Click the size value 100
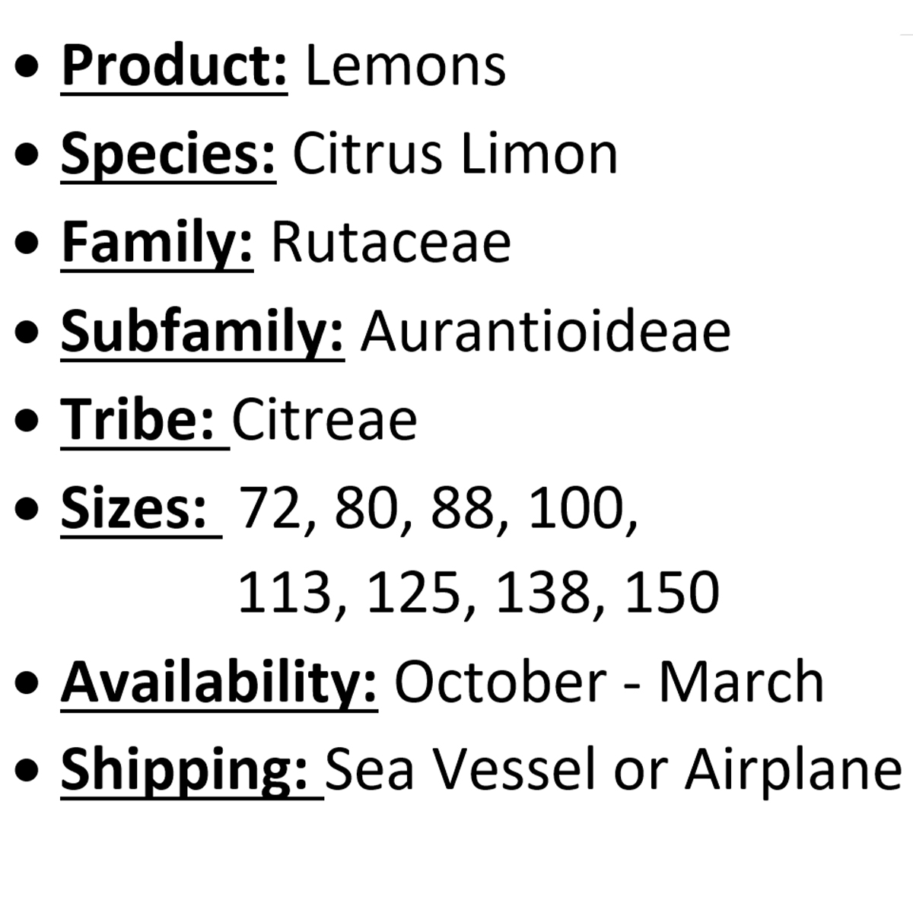 [x=577, y=509]
